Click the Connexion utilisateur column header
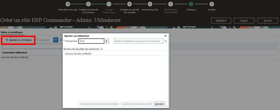Screen dimensions: 280x110 [15, 53]
